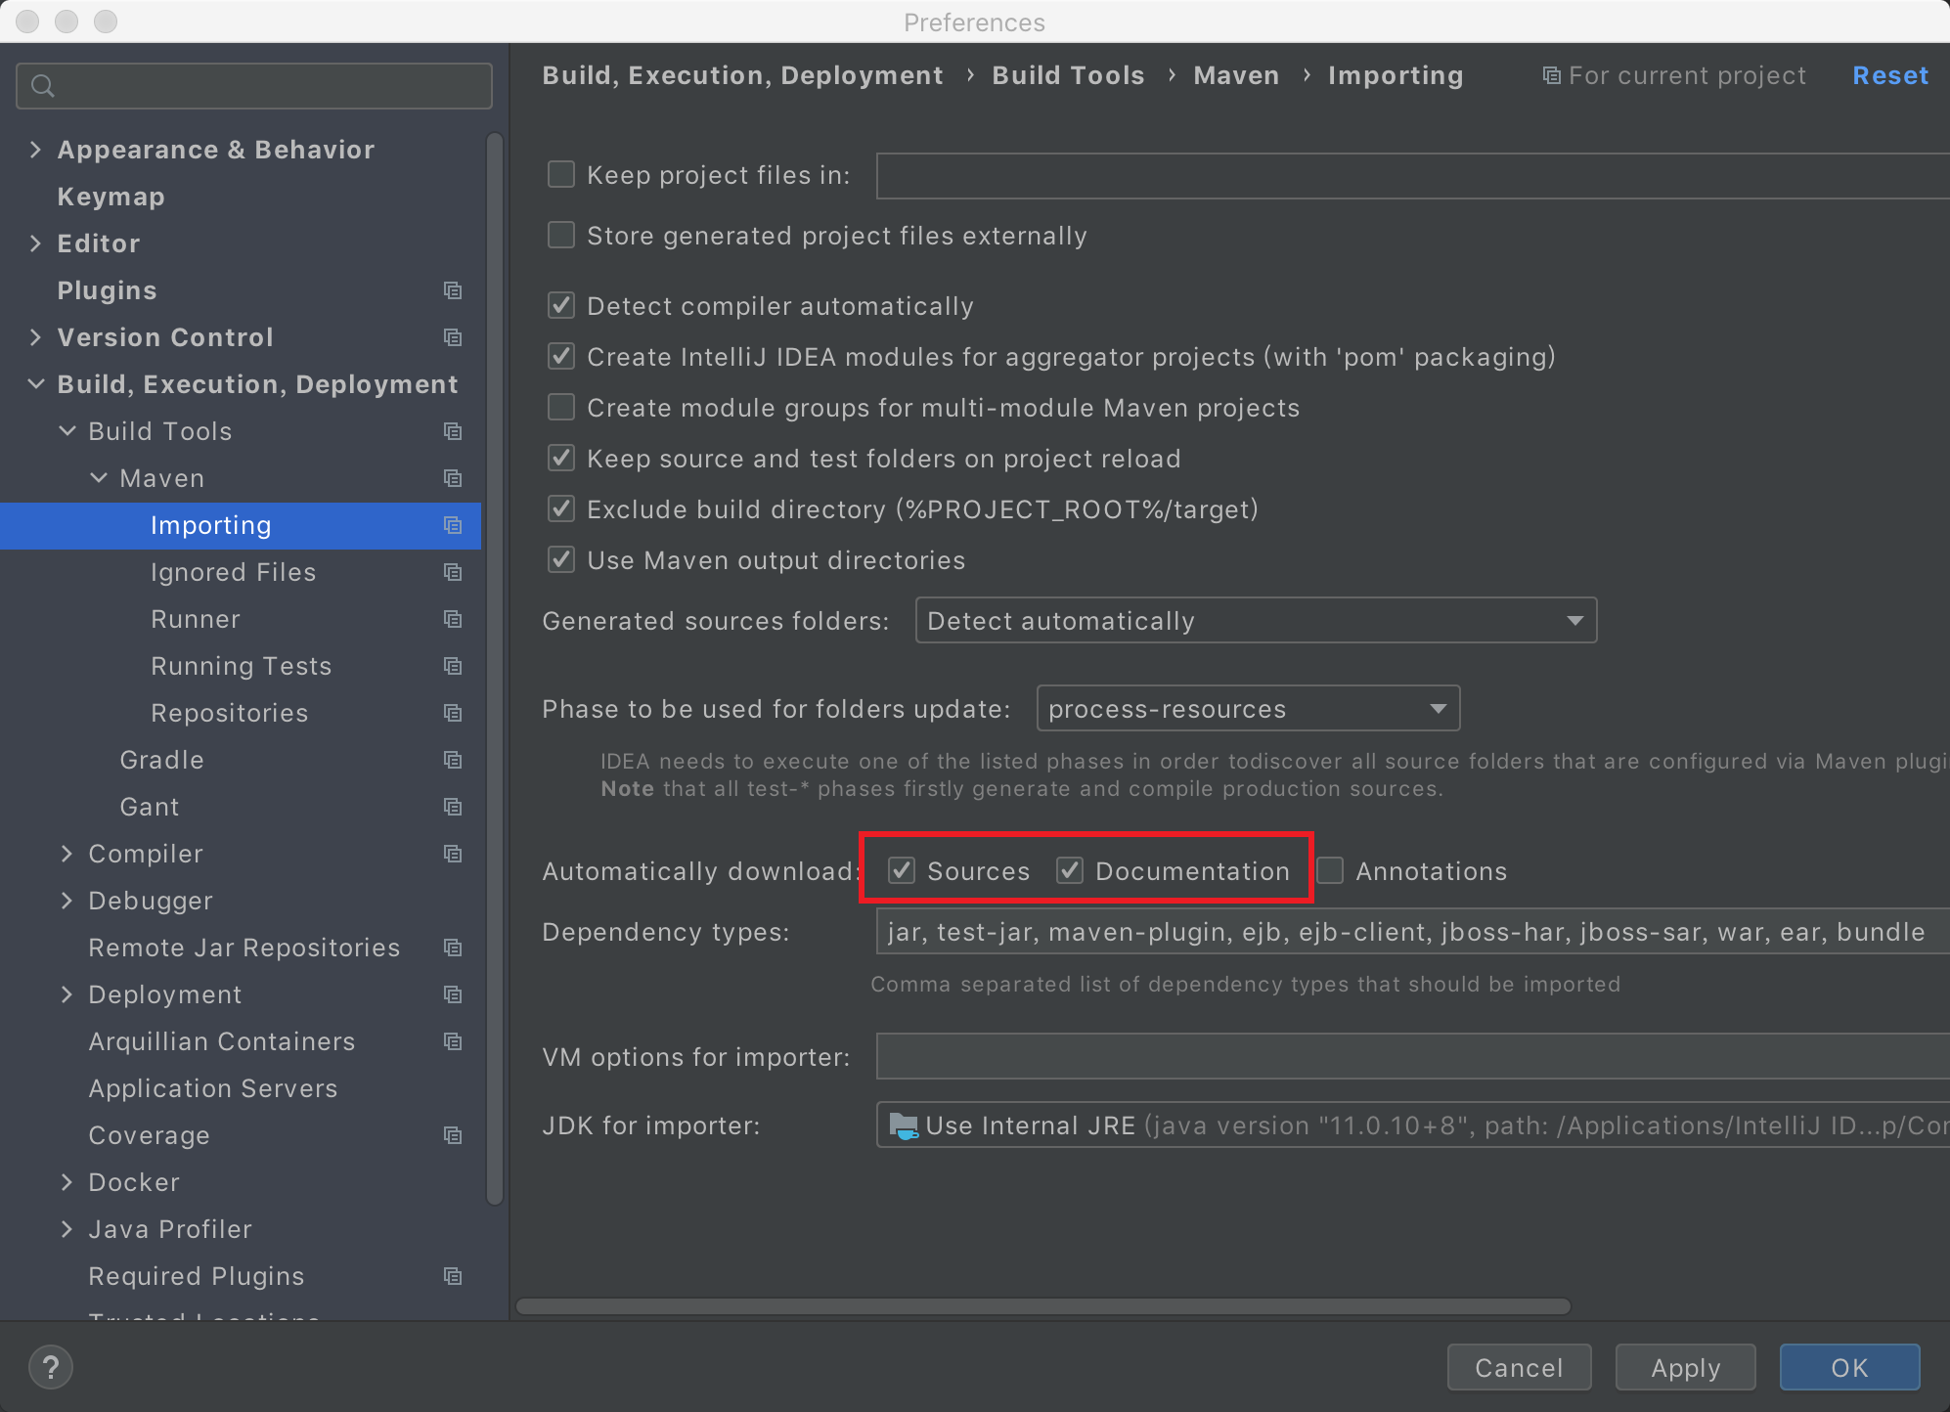Open Application Servers settings page
This screenshot has width=1950, height=1412.
[x=212, y=1088]
